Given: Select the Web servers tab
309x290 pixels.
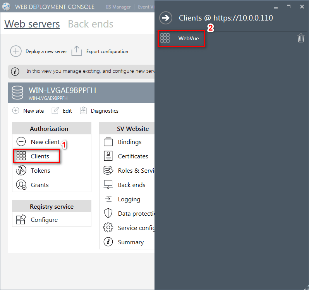Looking at the screenshot, I should [32, 24].
